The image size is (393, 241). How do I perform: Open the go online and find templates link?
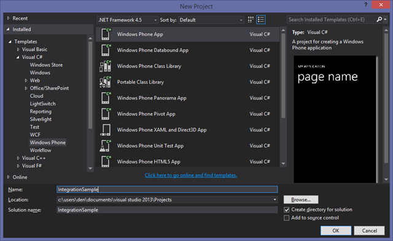(x=191, y=175)
